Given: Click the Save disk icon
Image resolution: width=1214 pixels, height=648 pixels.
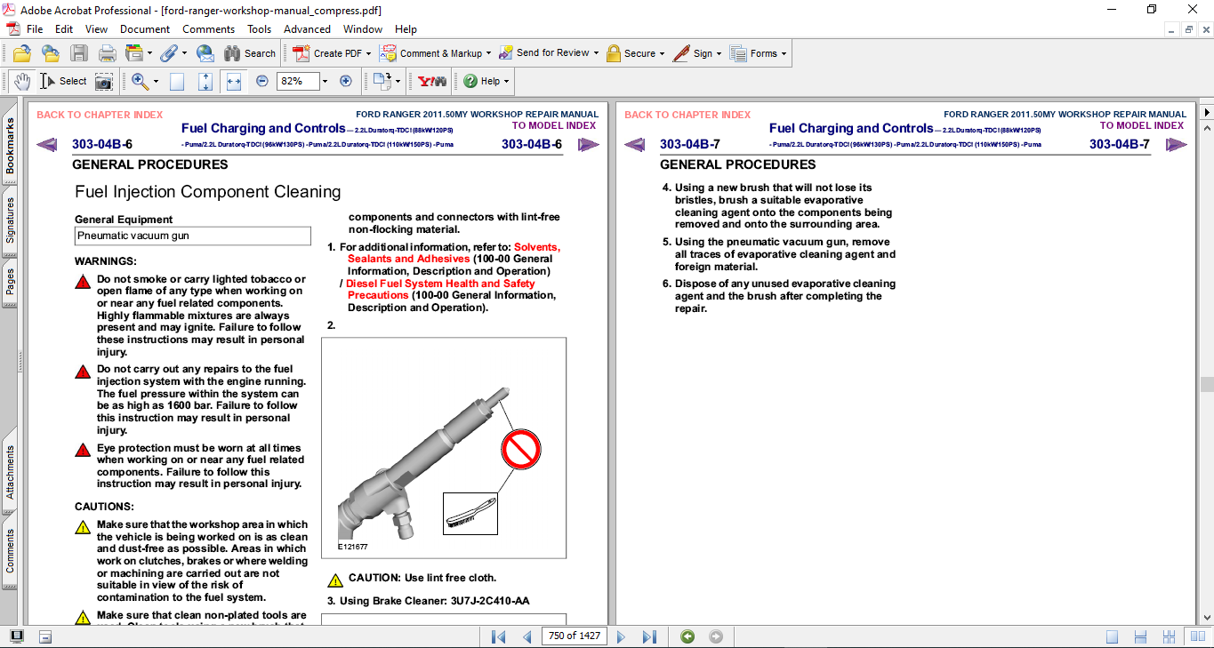Looking at the screenshot, I should [79, 53].
